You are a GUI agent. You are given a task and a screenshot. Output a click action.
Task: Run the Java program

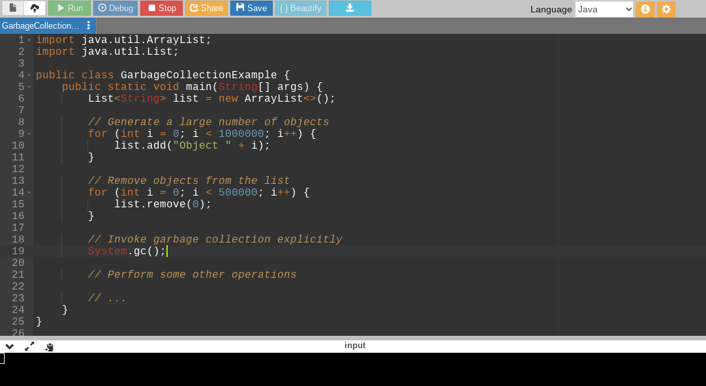click(69, 8)
